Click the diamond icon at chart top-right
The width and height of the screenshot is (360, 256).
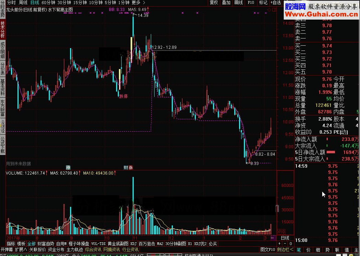coord(269,10)
